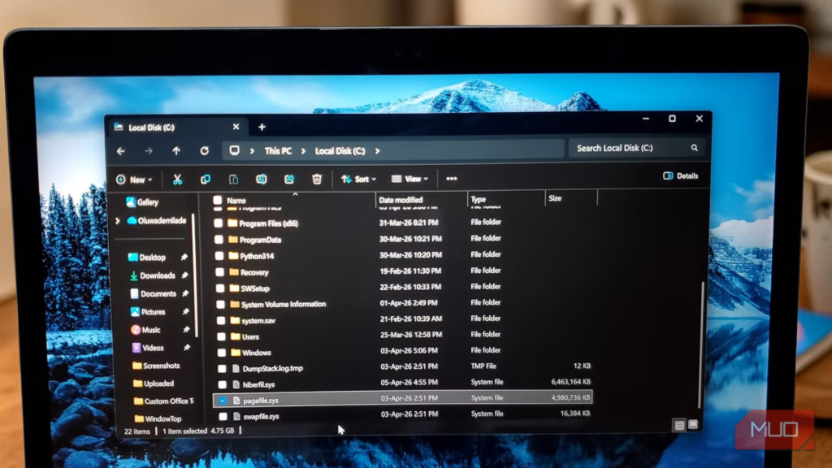The height and width of the screenshot is (468, 832).
Task: Delete using the trash icon
Action: tap(317, 179)
